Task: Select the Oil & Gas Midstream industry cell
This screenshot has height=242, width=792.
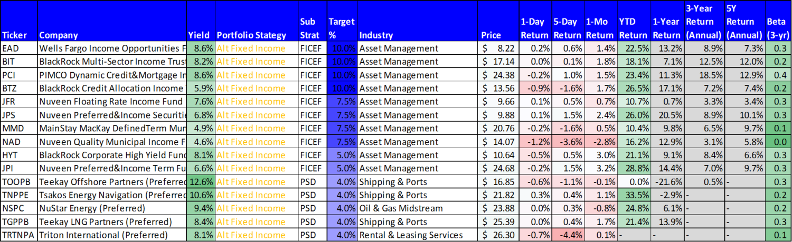Action: [417, 208]
